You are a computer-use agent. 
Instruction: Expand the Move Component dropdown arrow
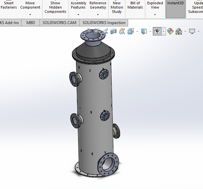click(30, 15)
